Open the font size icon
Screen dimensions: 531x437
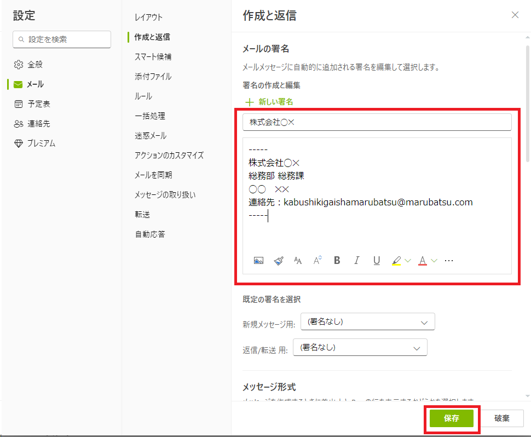(x=298, y=261)
